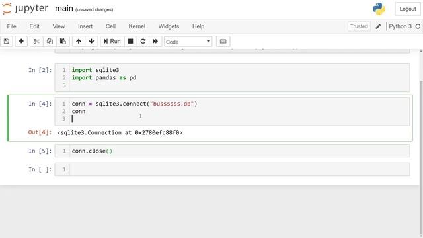Screen dimensions: 423x238
Task: Open the Widgets menu
Action: 169,26
